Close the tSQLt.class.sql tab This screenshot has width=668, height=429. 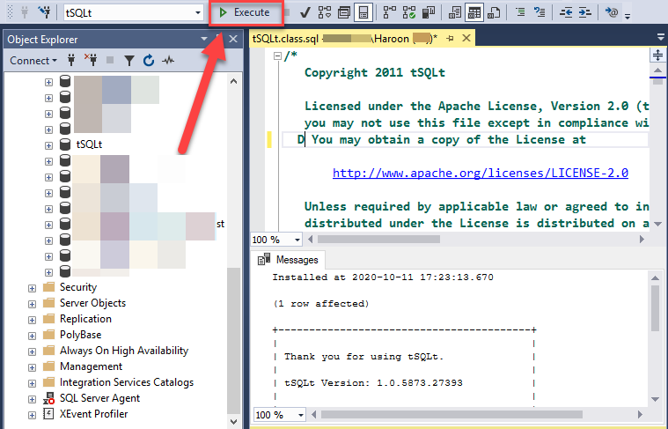(x=466, y=38)
